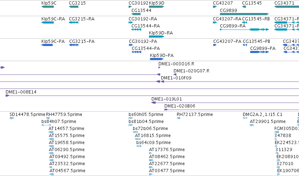Open the CG43207-RA transcript label
This screenshot has width=299, height=176.
tap(227, 19)
